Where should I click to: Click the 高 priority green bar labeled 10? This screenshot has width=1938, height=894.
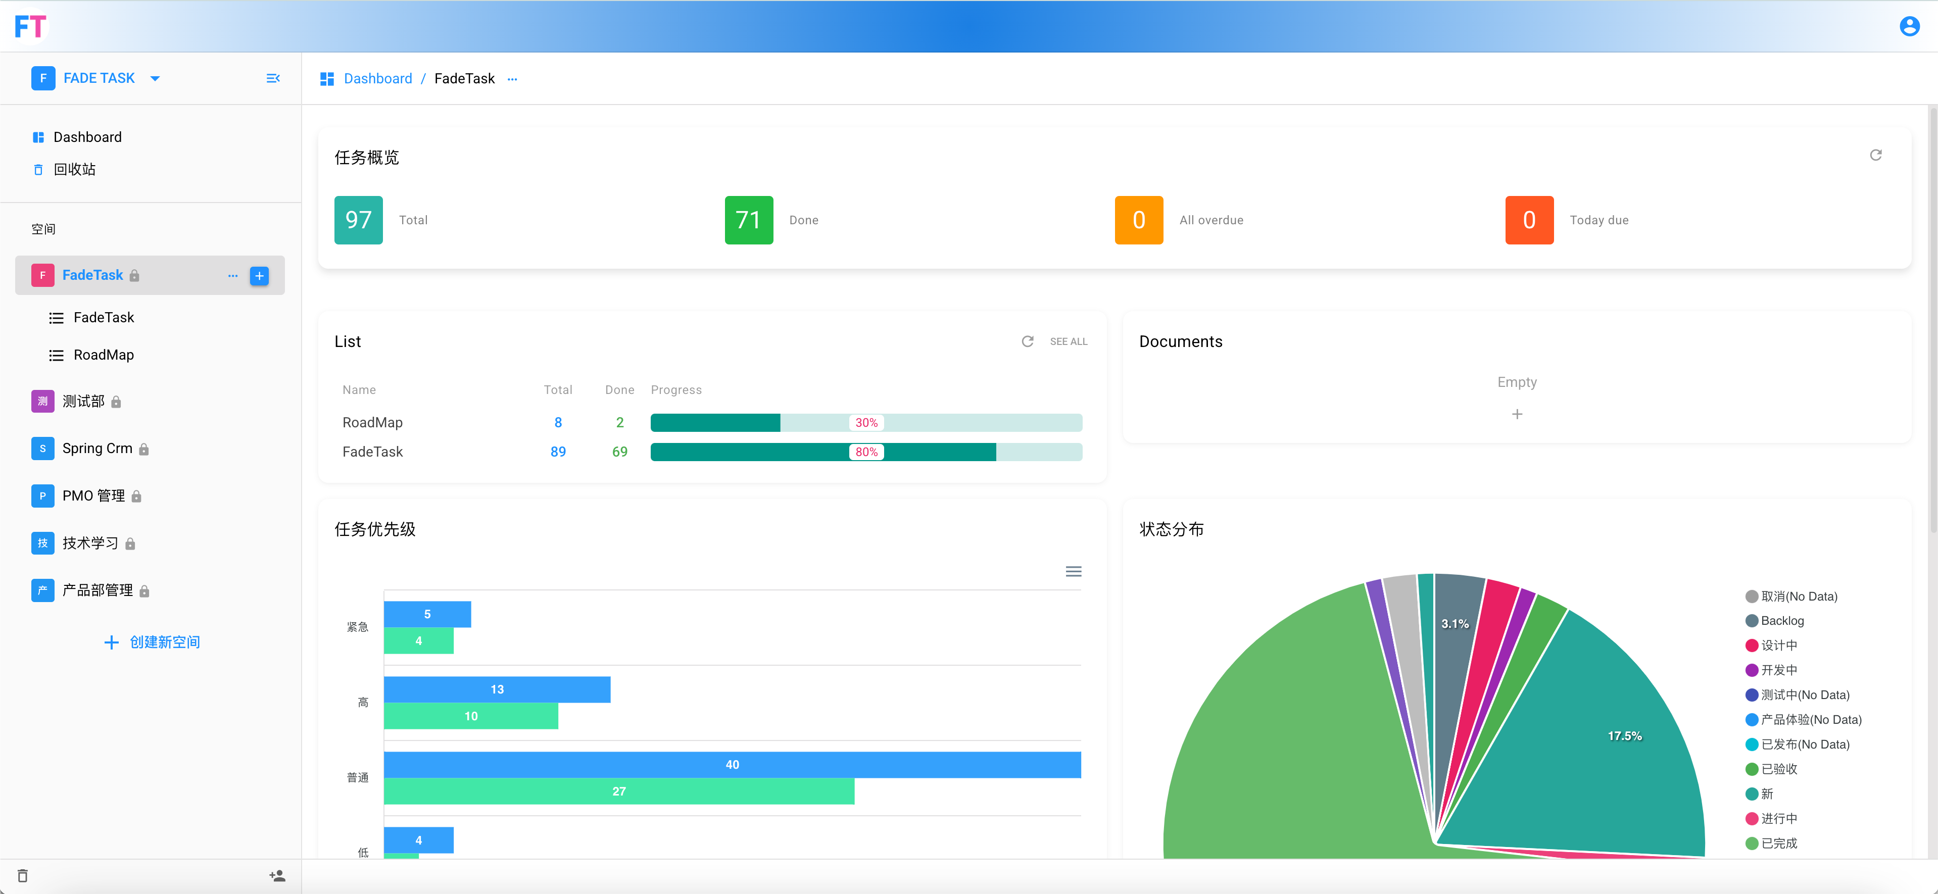point(471,716)
